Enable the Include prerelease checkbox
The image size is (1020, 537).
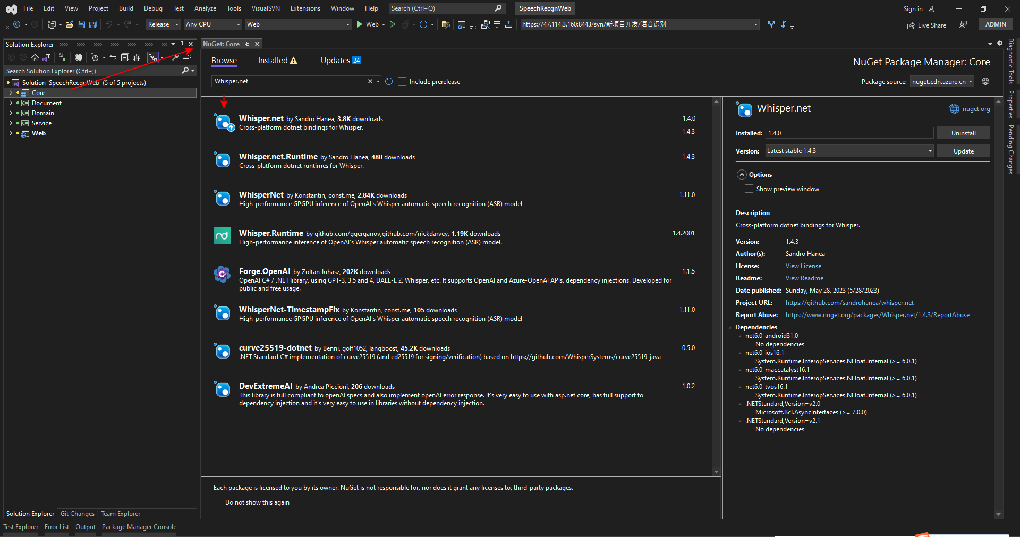402,81
